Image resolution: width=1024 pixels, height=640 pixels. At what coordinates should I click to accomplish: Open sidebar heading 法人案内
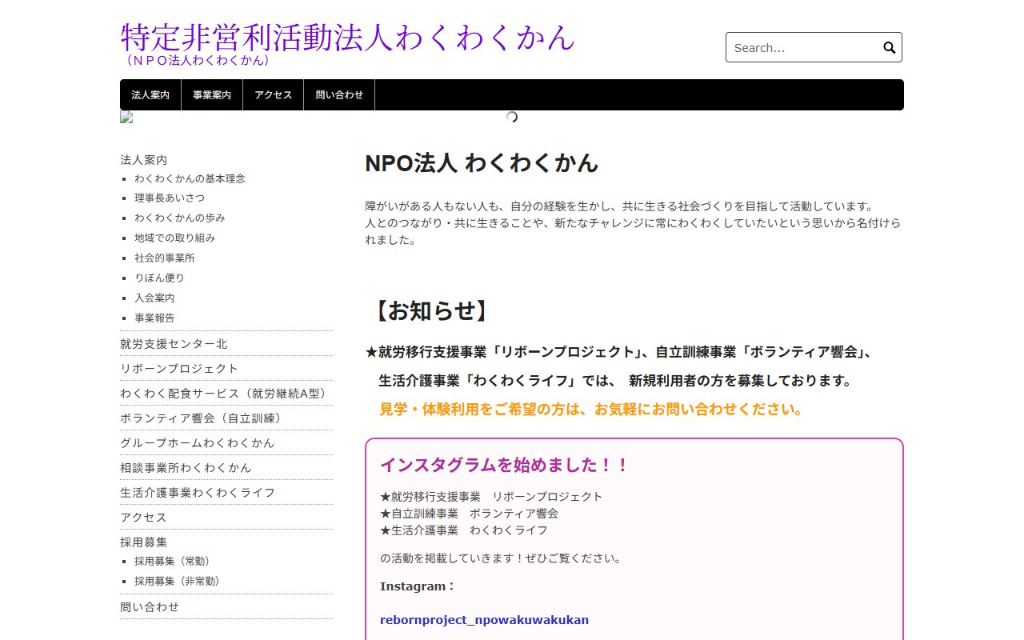click(x=143, y=160)
